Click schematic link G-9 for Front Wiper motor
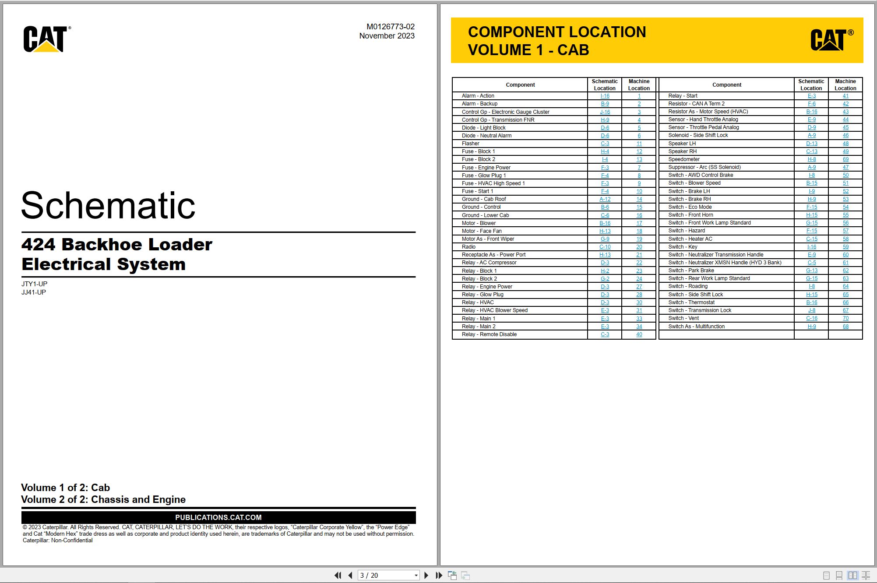 [605, 239]
